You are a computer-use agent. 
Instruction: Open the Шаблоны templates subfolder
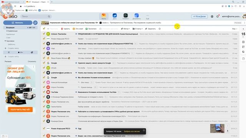12,44
